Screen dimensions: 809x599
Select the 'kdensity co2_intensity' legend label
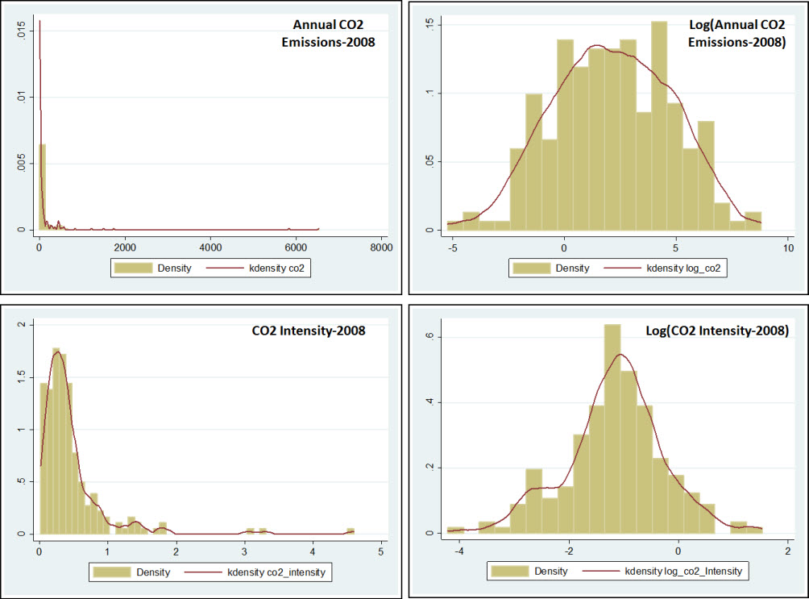276,572
